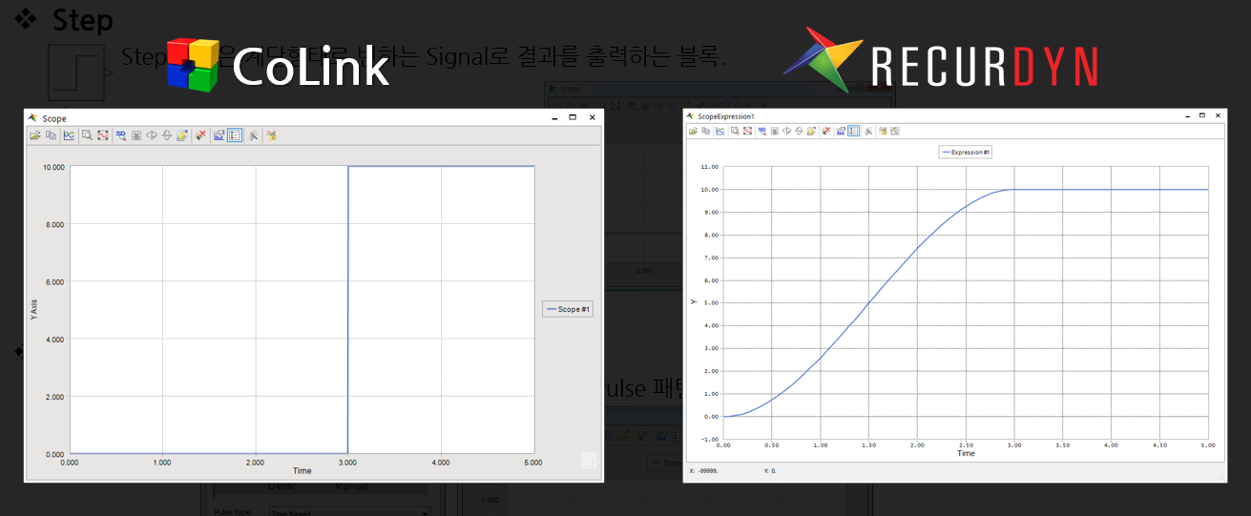Select the zoom box tool in Scope window
The image size is (1251, 516).
(87, 135)
